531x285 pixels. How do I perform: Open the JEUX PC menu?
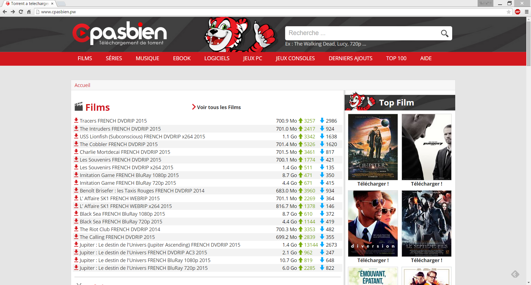point(253,59)
